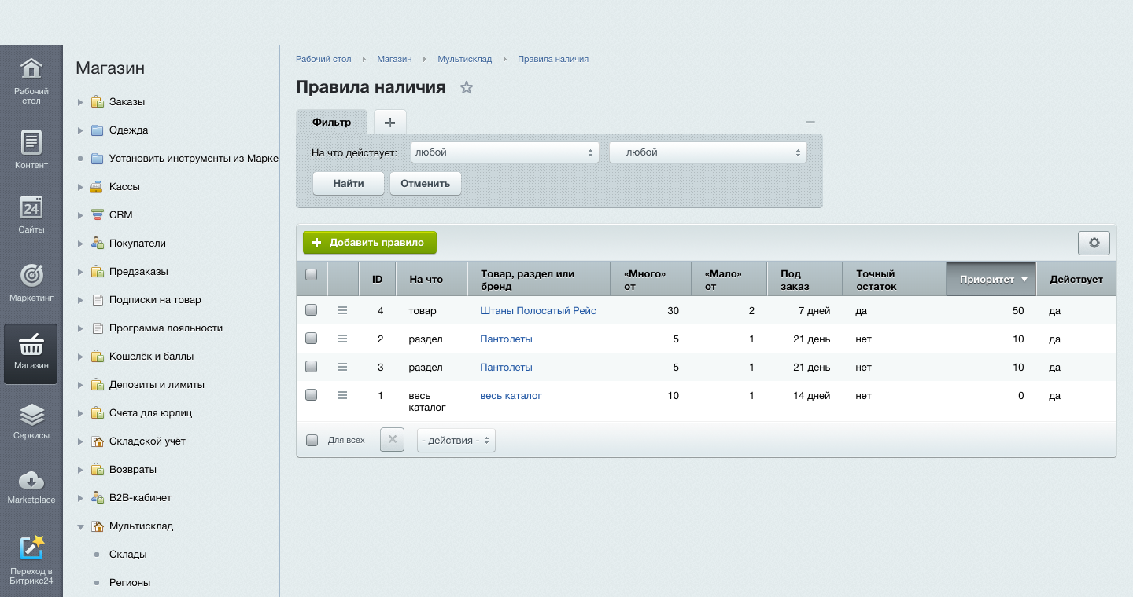Open row menu for ID 4
1133x597 pixels.
(342, 311)
